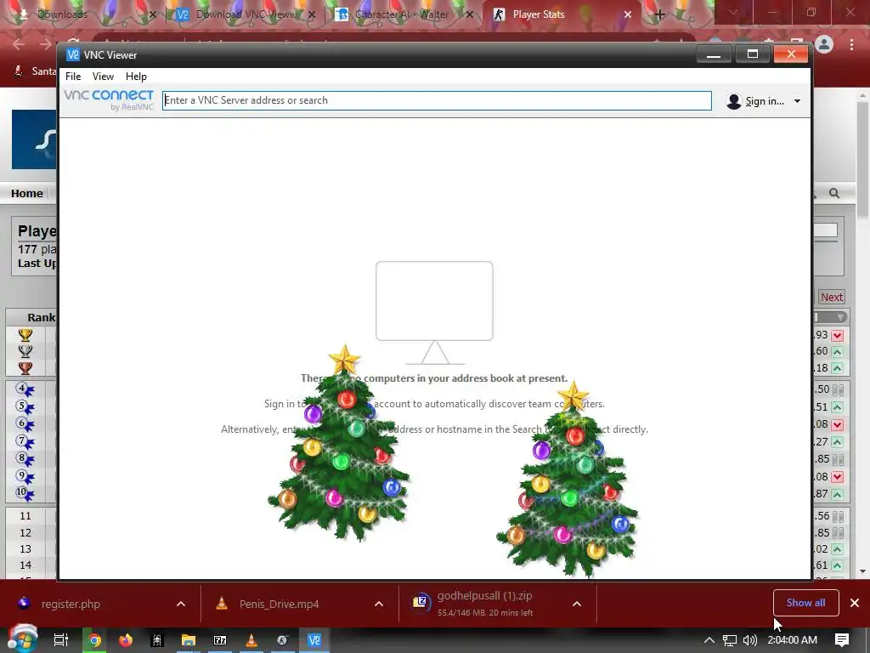Viewport: 870px width, 653px height.
Task: Select the Player Stats browser tab
Action: coord(538,14)
